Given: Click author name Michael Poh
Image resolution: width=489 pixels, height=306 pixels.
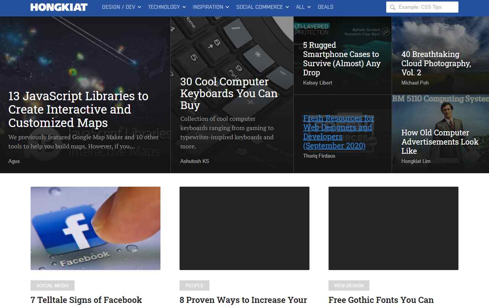Looking at the screenshot, I should tap(415, 83).
